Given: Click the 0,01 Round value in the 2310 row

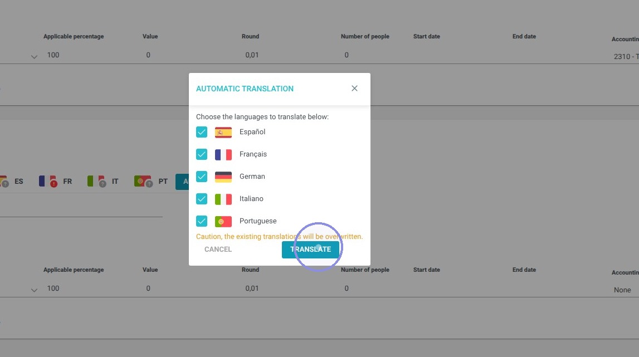Looking at the screenshot, I should [x=252, y=55].
